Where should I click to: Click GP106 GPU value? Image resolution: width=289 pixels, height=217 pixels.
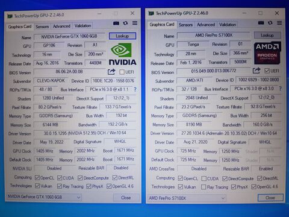(x=49, y=45)
